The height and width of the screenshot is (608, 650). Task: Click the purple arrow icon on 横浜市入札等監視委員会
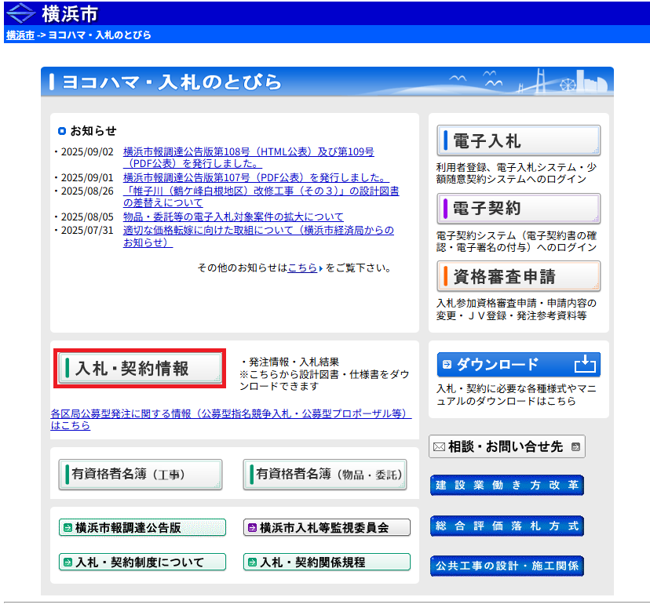click(252, 528)
